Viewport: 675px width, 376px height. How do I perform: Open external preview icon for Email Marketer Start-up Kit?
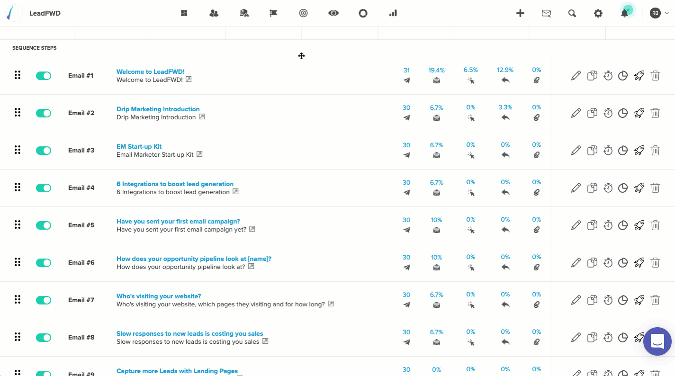(199, 154)
